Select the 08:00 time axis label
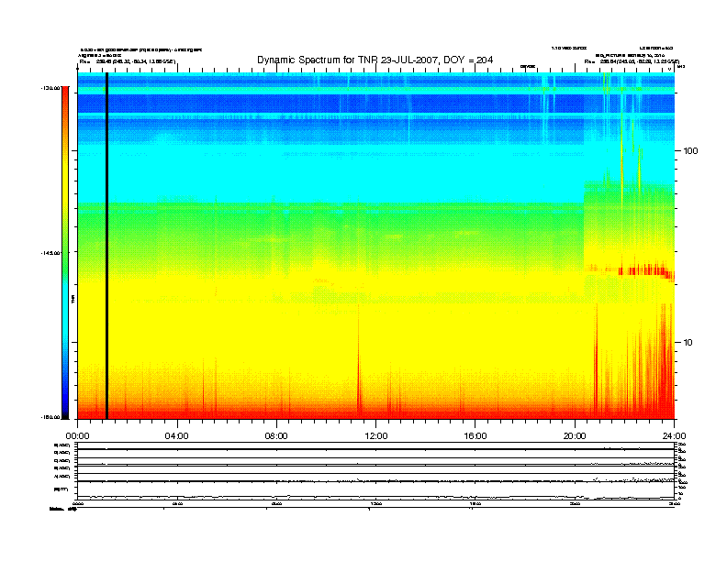Screen dimensions: 727x561 [276, 436]
